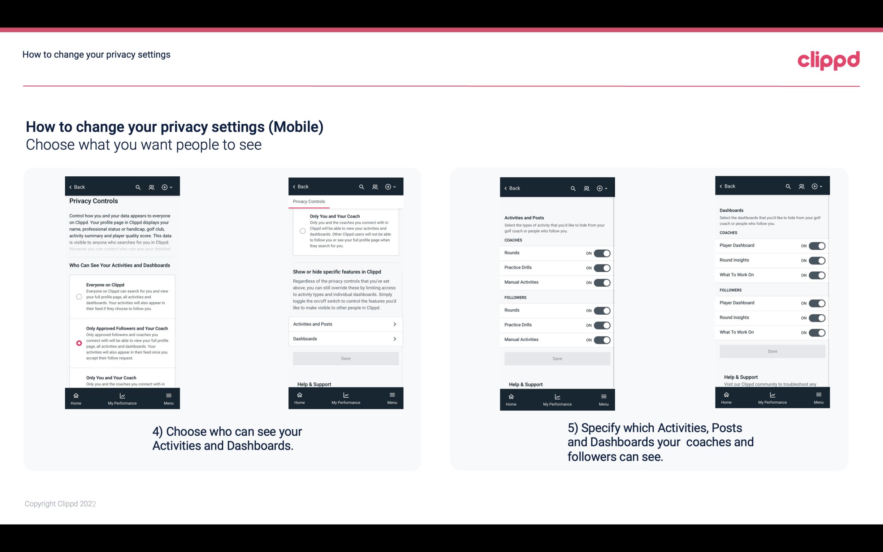Viewport: 883px width, 552px height.
Task: Click the search icon in top navigation bar
Action: click(138, 187)
